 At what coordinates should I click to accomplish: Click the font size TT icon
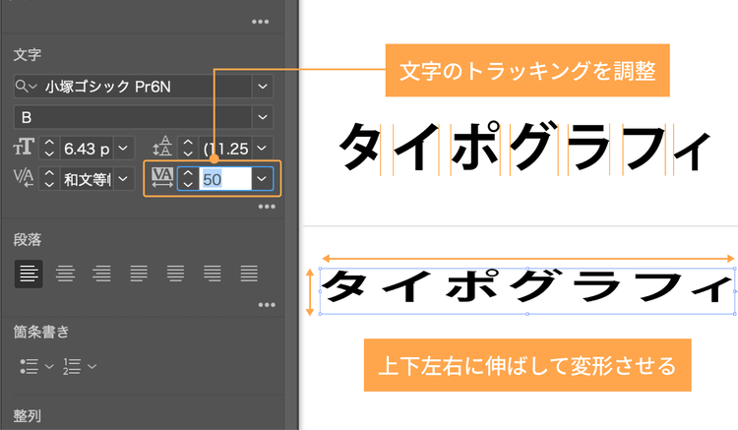(x=24, y=148)
